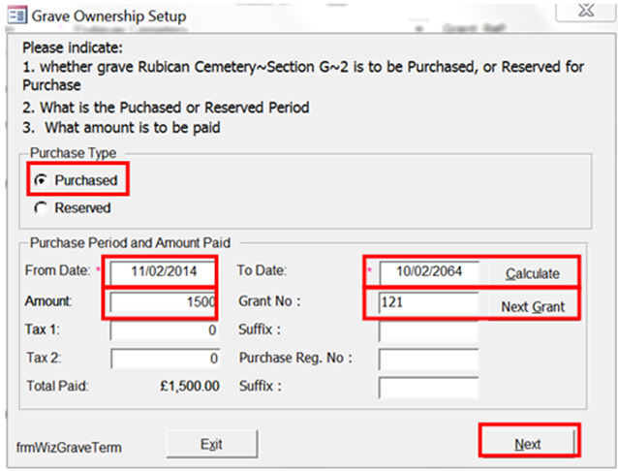Choose the Reserved purchase type

click(x=41, y=208)
